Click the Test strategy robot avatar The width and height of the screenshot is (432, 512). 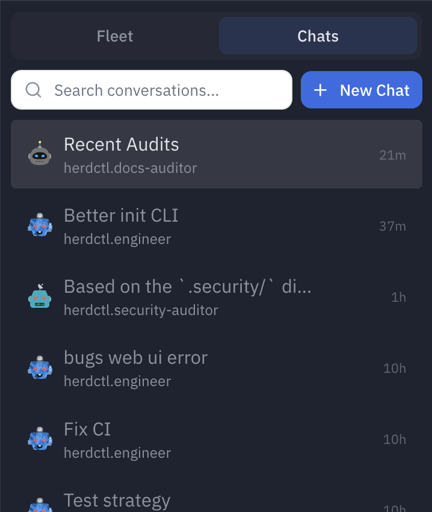pos(40,505)
